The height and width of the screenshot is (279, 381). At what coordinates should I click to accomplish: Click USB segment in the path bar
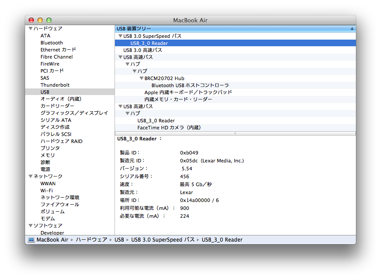119,240
